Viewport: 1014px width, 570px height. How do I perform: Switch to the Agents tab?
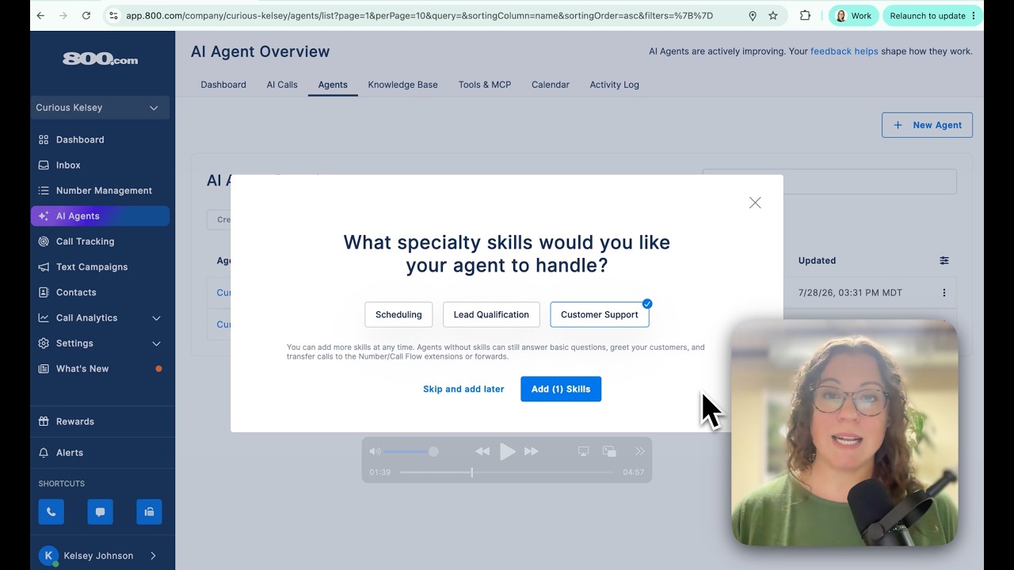(333, 85)
